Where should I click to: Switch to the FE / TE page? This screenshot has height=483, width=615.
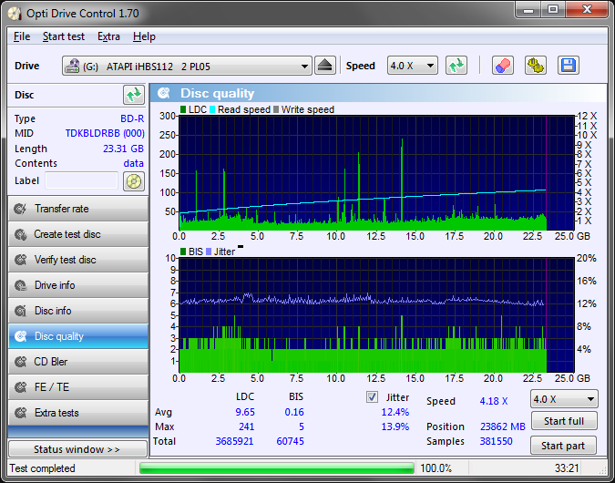tap(78, 387)
